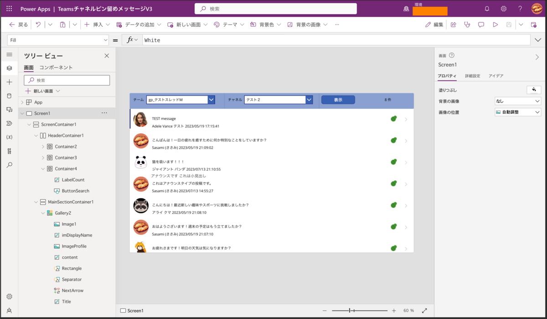The width and height of the screenshot is (547, 319).
Task: Click the 塗りつぶし fill color picker
Action: (x=534, y=90)
